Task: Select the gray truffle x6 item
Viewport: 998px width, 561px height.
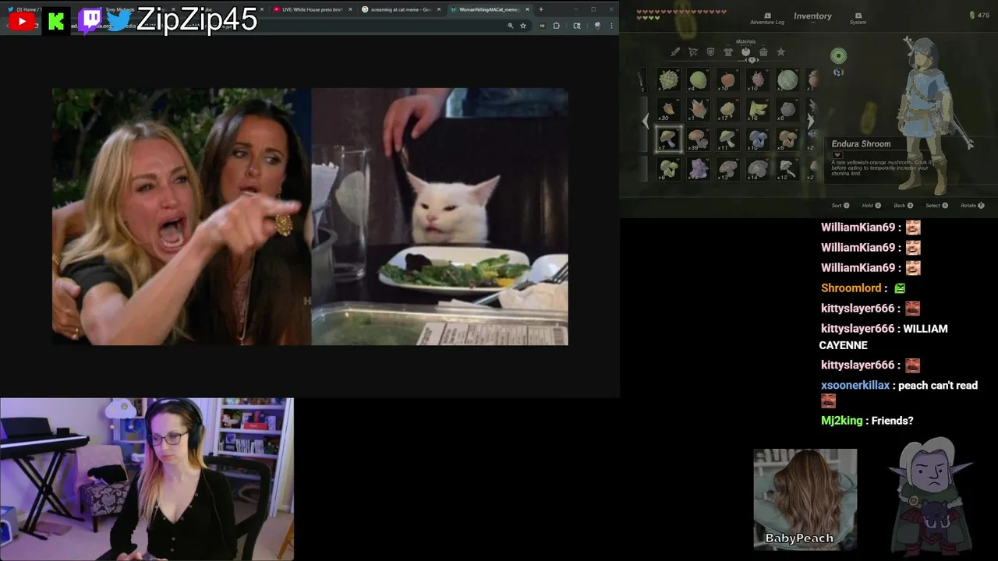Action: (787, 109)
